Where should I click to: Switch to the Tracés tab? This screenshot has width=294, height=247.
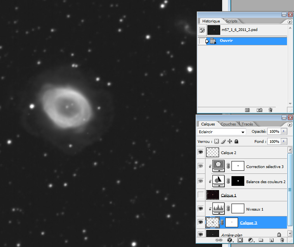click(x=247, y=124)
